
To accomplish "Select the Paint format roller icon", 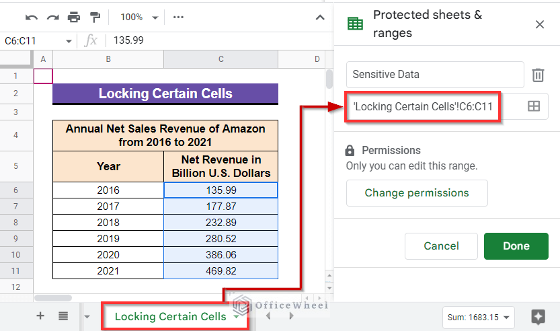I will 95,17.
